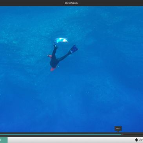Click the diver's silver-white fin
The image size is (143, 143).
click(61, 40)
